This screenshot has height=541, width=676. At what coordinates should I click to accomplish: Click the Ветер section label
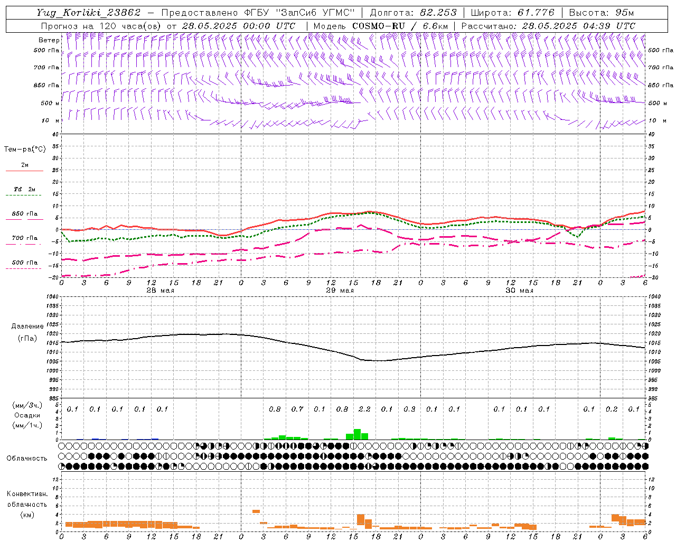[x=49, y=40]
